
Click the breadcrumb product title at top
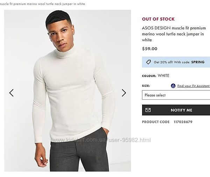point(42,4)
